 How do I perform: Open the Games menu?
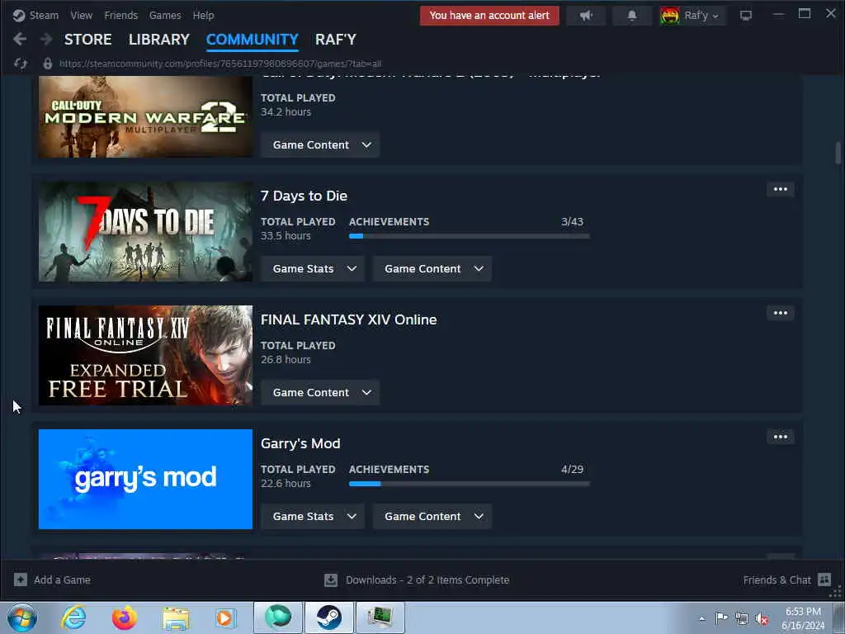165,15
